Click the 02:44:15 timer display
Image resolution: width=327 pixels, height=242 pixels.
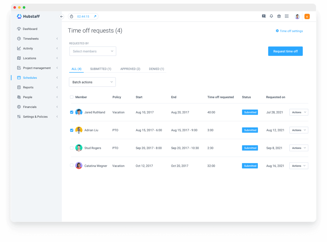pos(83,16)
